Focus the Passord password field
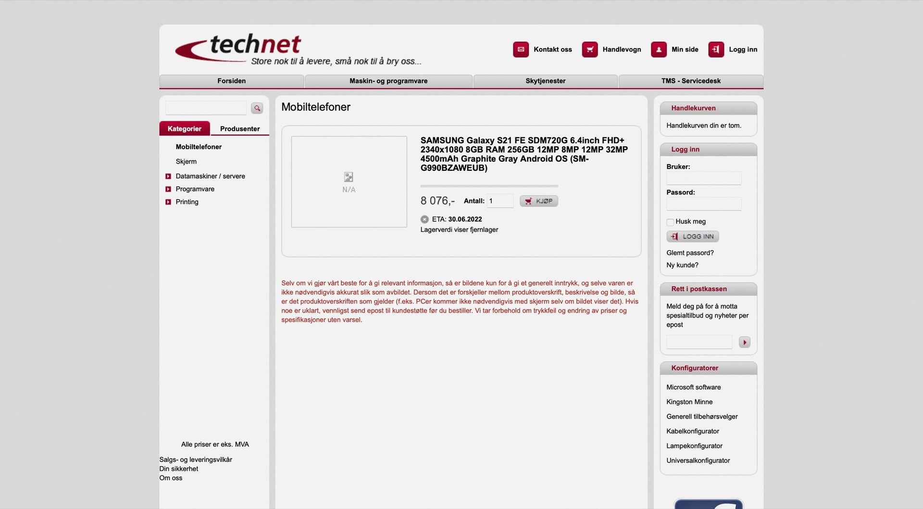The height and width of the screenshot is (509, 923). coord(704,204)
